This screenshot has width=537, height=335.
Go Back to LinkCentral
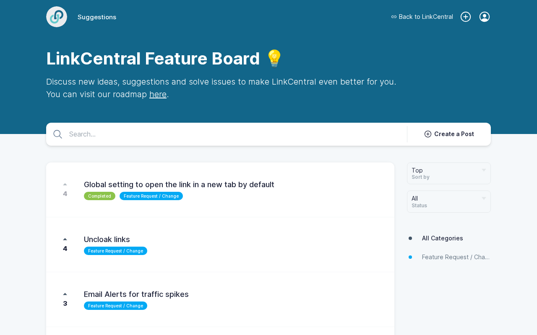coord(422,17)
